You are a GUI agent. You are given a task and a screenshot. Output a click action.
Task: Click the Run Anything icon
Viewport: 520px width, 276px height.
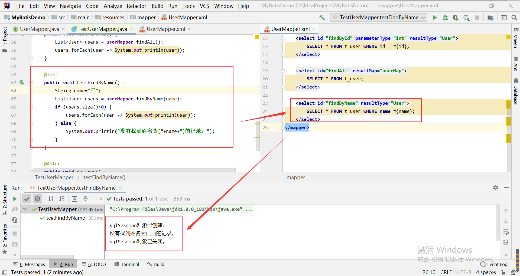504,18
